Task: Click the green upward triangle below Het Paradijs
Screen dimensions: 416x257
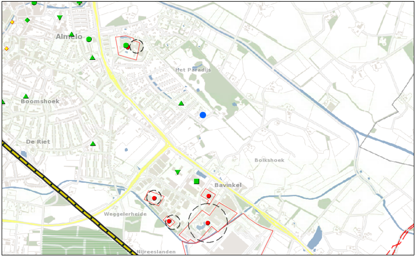Action: point(181,103)
